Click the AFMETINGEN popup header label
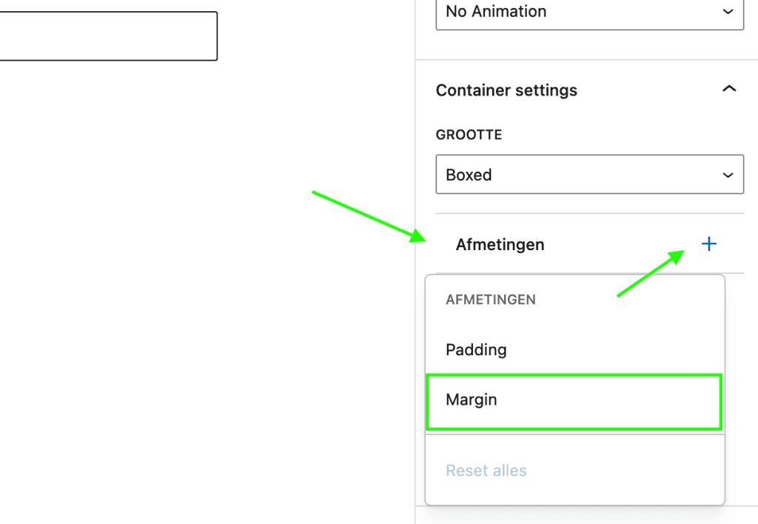The height and width of the screenshot is (524, 758). (490, 300)
